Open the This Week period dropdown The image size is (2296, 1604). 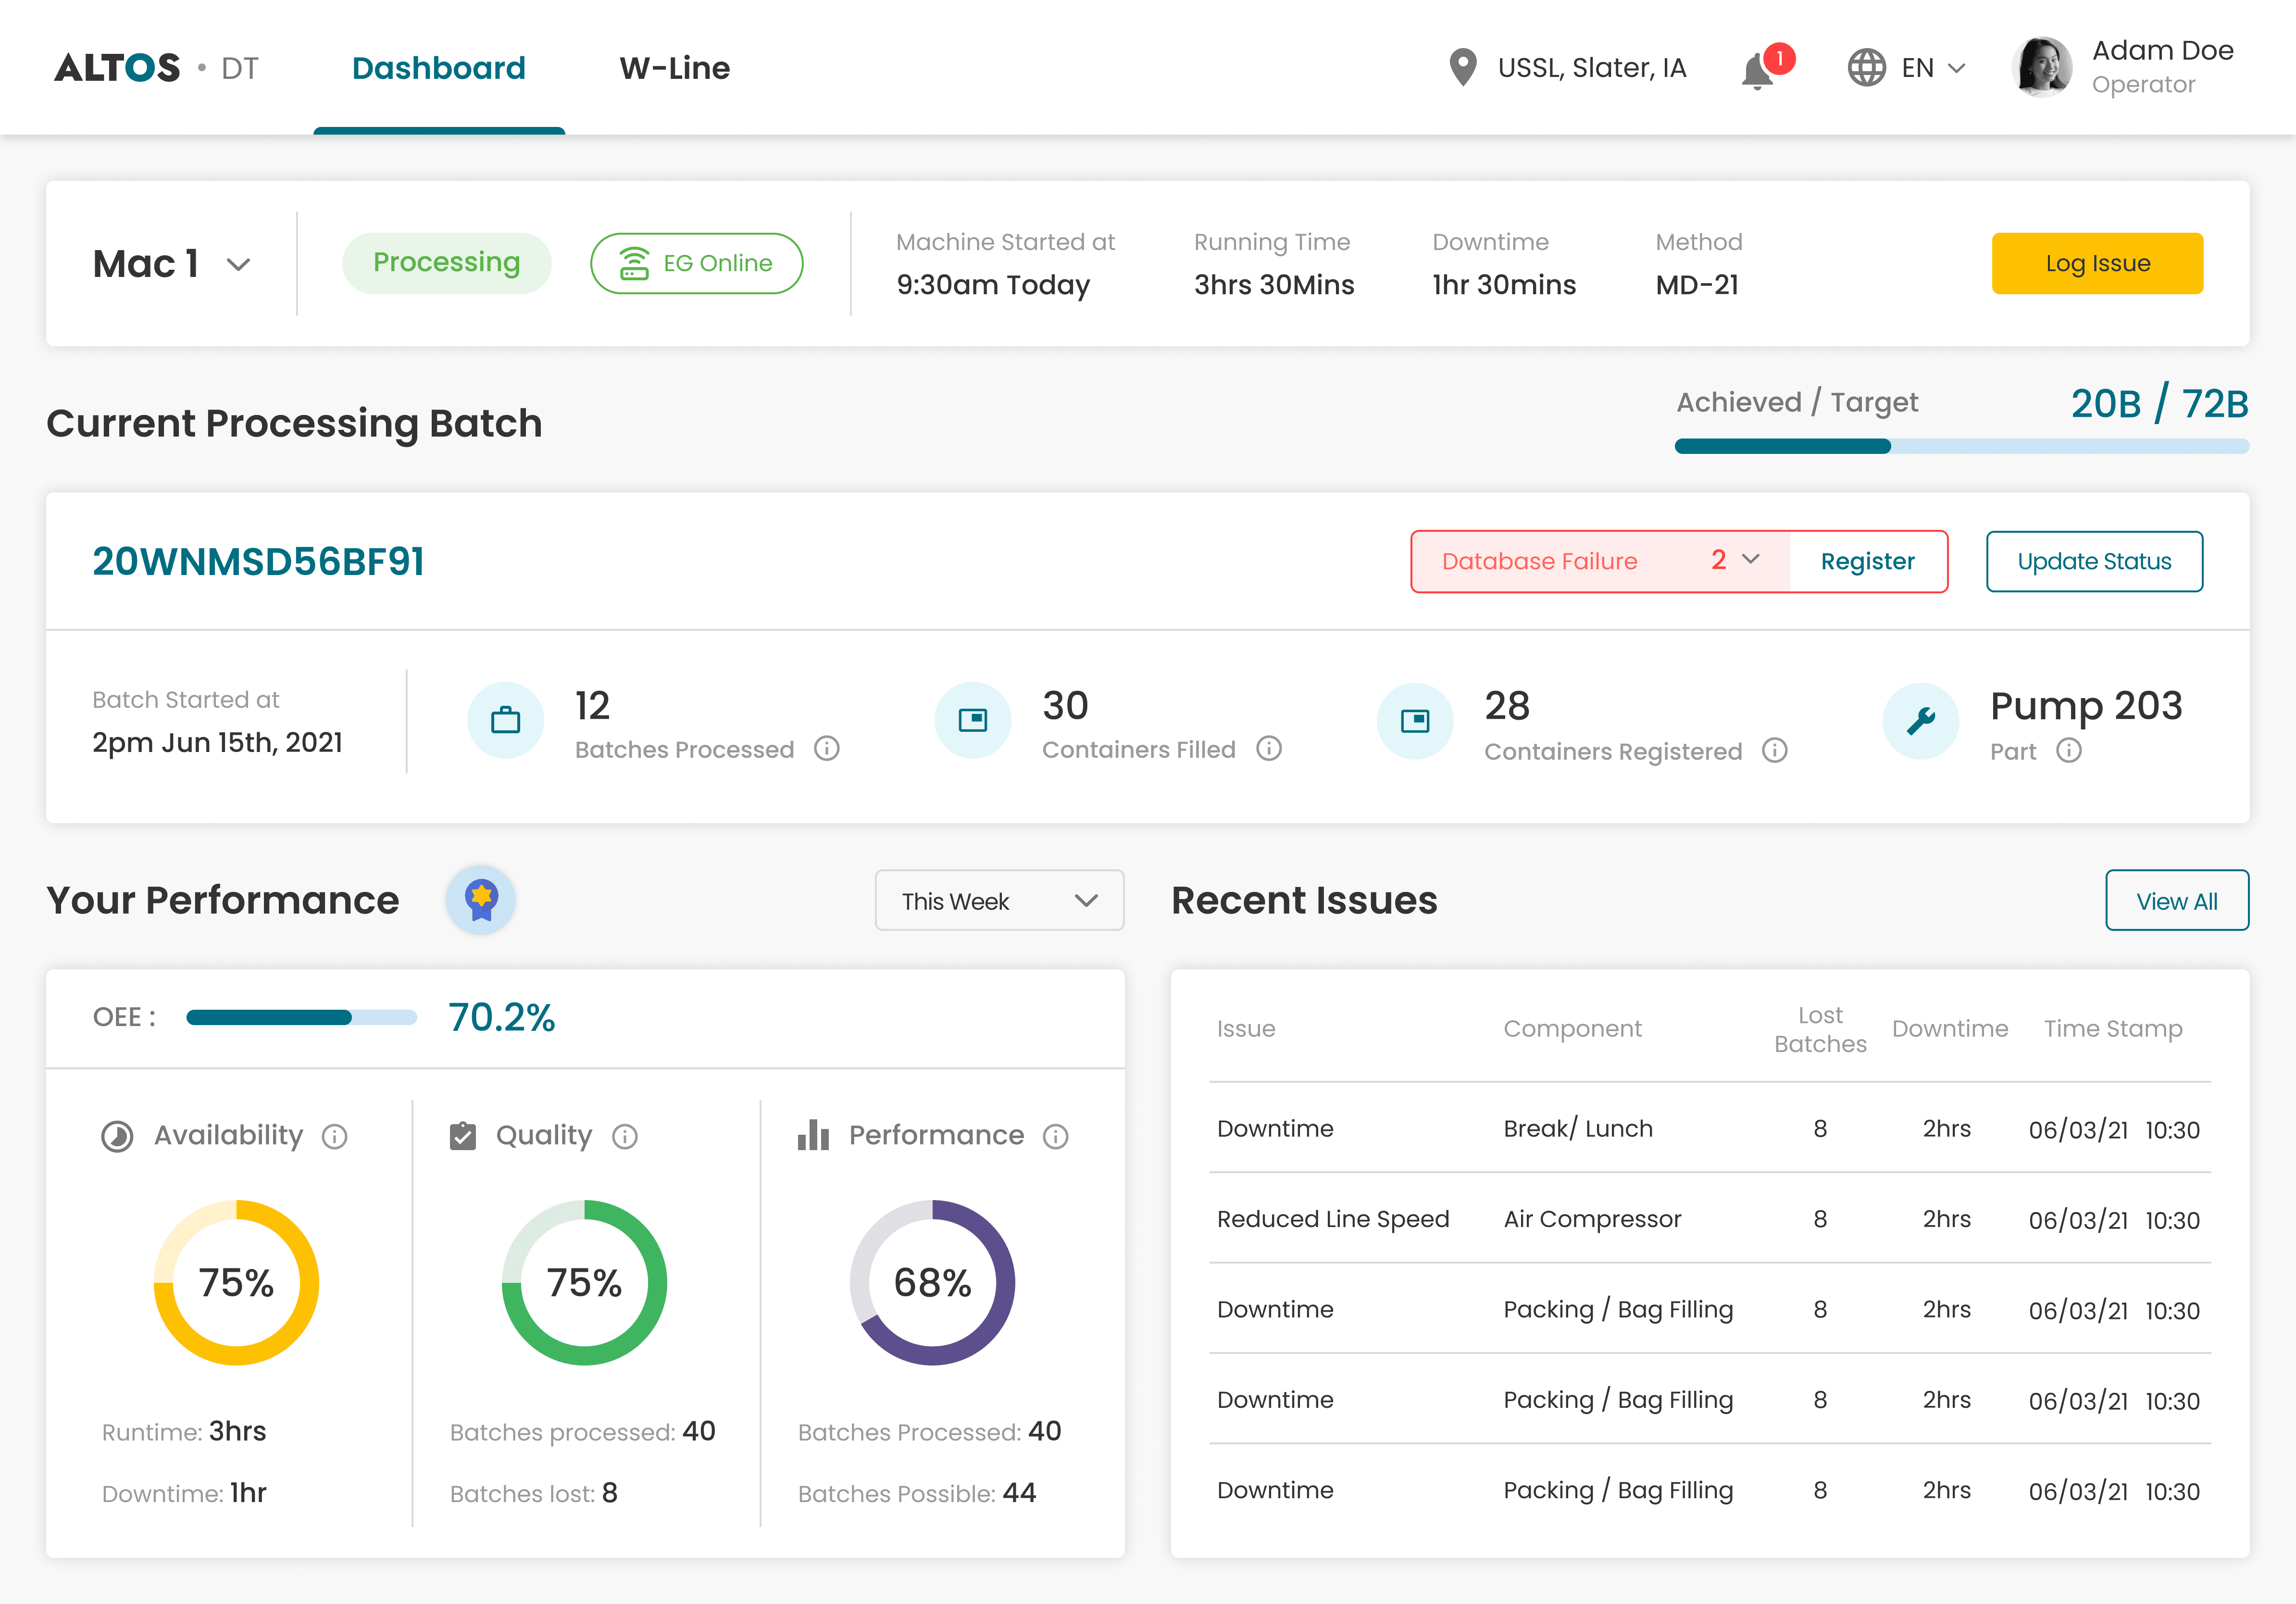point(999,901)
